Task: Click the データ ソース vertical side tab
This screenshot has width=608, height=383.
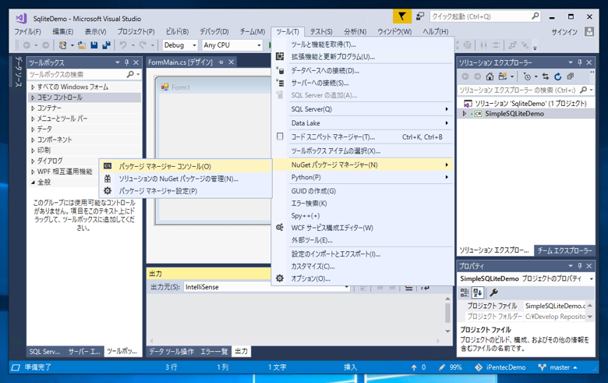Action: tap(18, 72)
